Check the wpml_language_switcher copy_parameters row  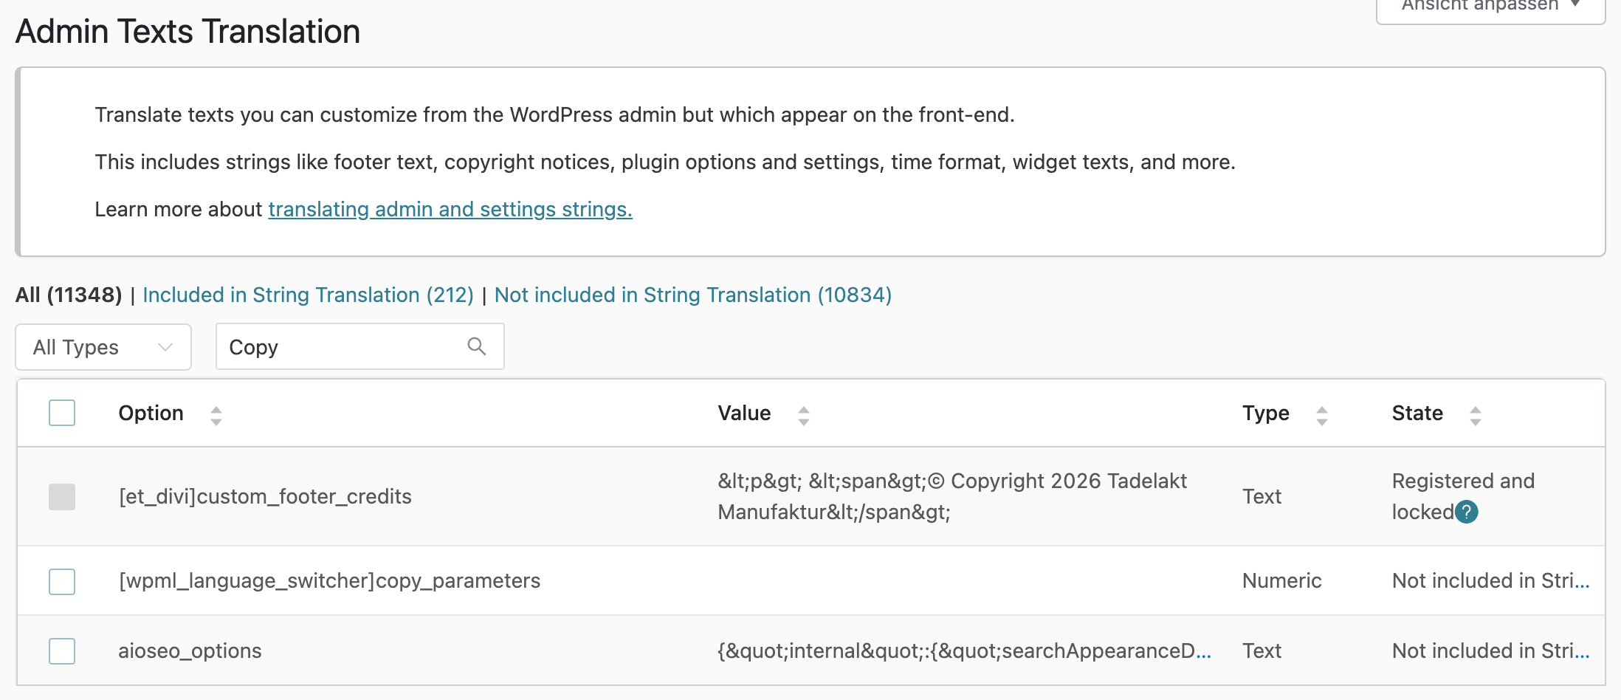(x=62, y=581)
